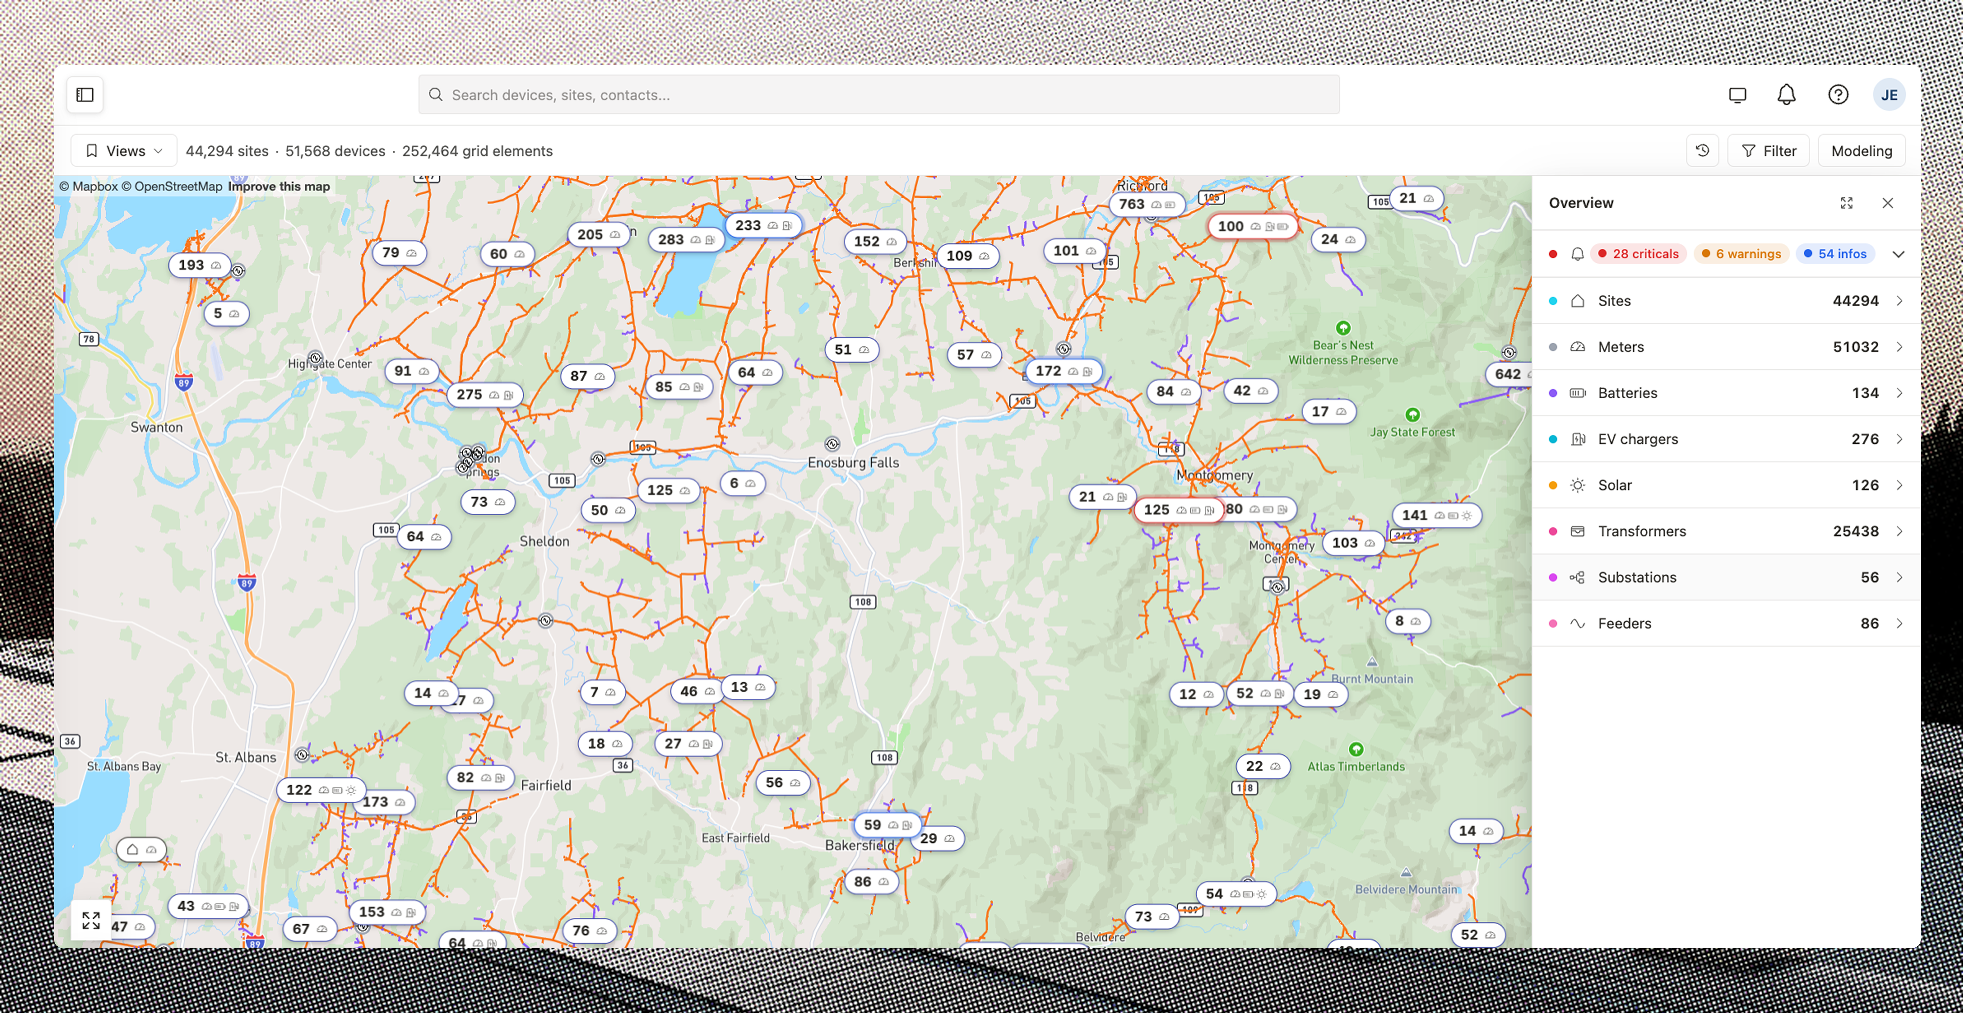This screenshot has width=1963, height=1013.
Task: Click the Mapbox attribution link
Action: click(88, 186)
